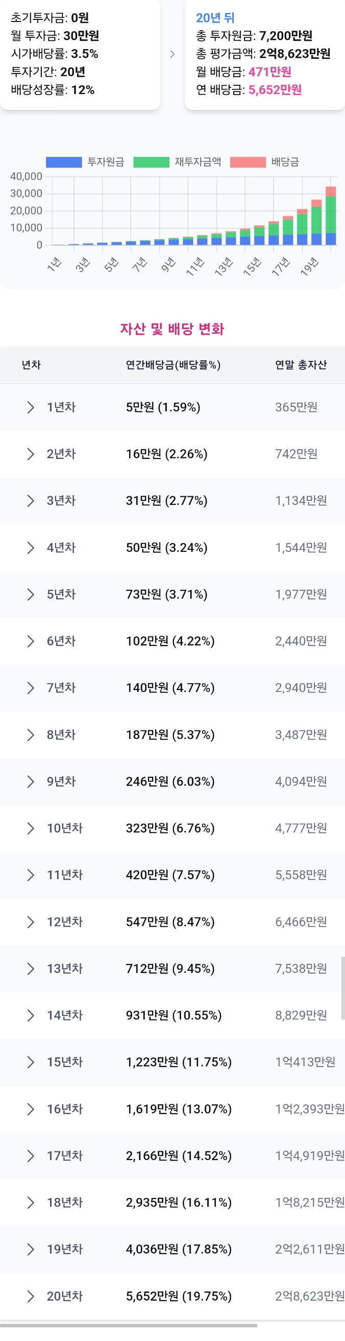
Task: Expand the 20년차 row details
Action: (x=30, y=1296)
